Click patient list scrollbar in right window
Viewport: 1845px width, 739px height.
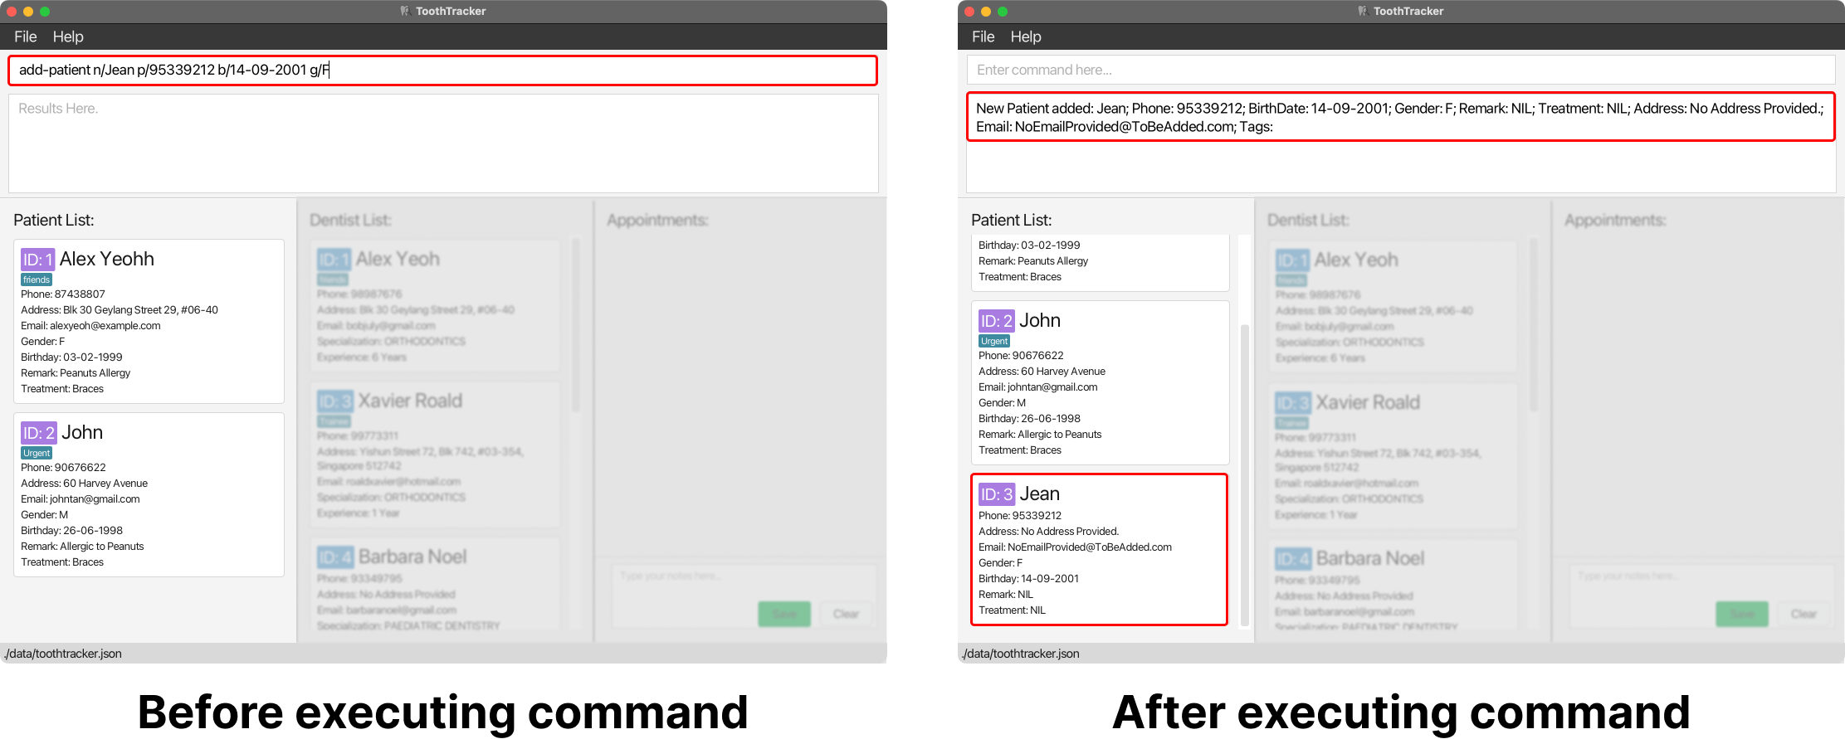point(1244,474)
